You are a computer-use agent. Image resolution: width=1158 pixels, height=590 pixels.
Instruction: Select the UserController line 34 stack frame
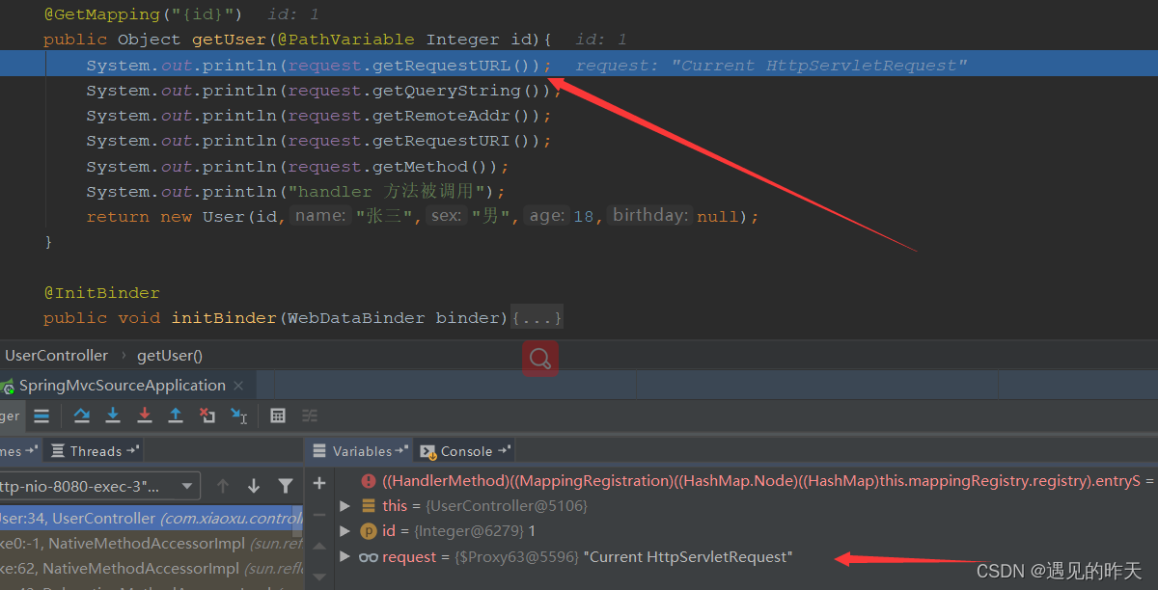pyautogui.click(x=151, y=519)
